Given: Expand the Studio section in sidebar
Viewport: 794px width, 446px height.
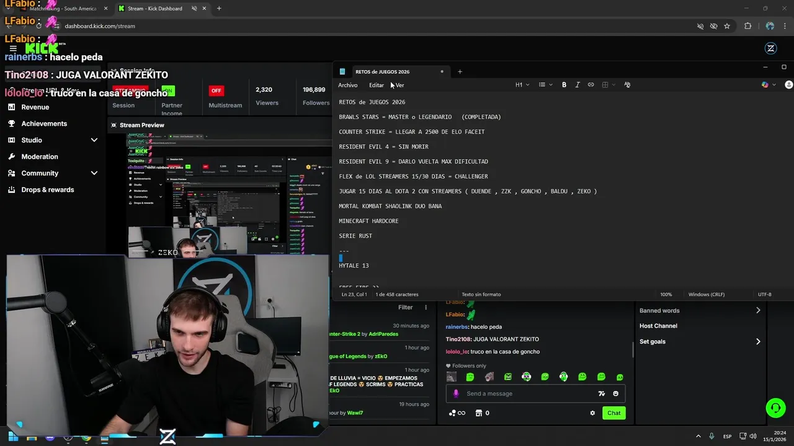Looking at the screenshot, I should 53,140.
